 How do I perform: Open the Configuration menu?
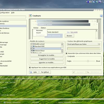pos(5,13)
